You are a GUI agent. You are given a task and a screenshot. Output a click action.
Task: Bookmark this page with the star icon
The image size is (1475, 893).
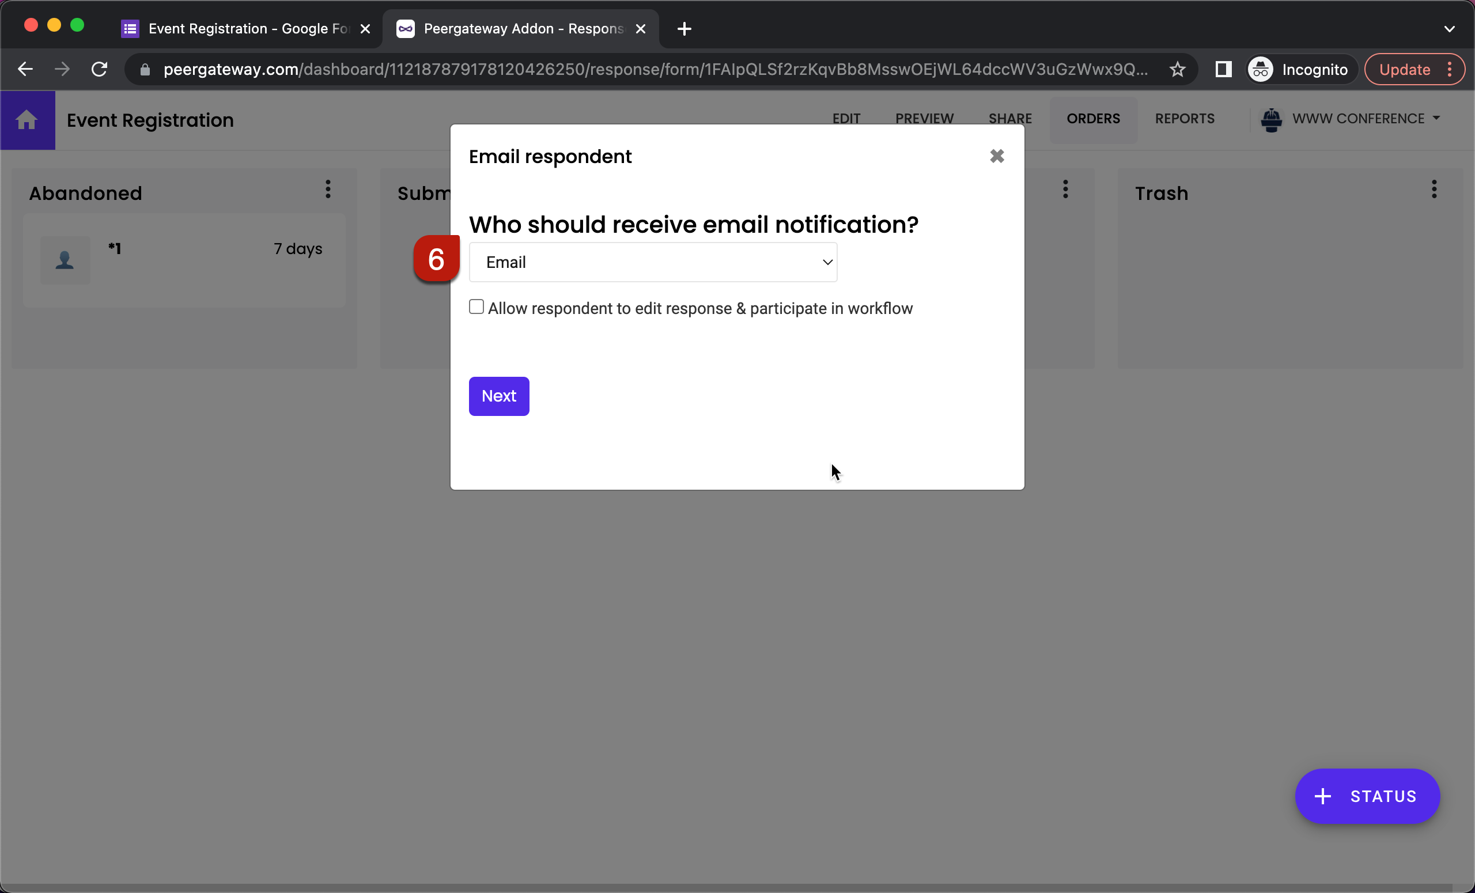[1177, 69]
